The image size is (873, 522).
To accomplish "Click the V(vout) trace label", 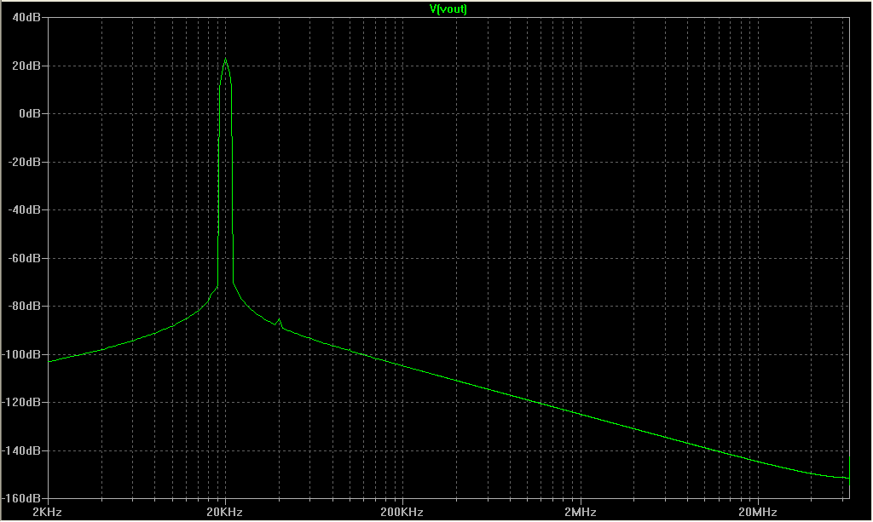I will [448, 9].
